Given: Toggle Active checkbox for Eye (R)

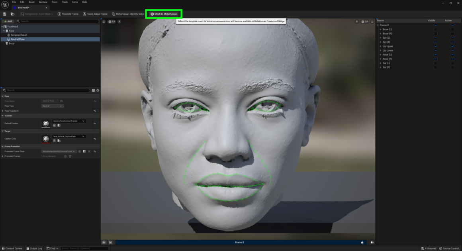Looking at the screenshot, I should pyautogui.click(x=452, y=42).
